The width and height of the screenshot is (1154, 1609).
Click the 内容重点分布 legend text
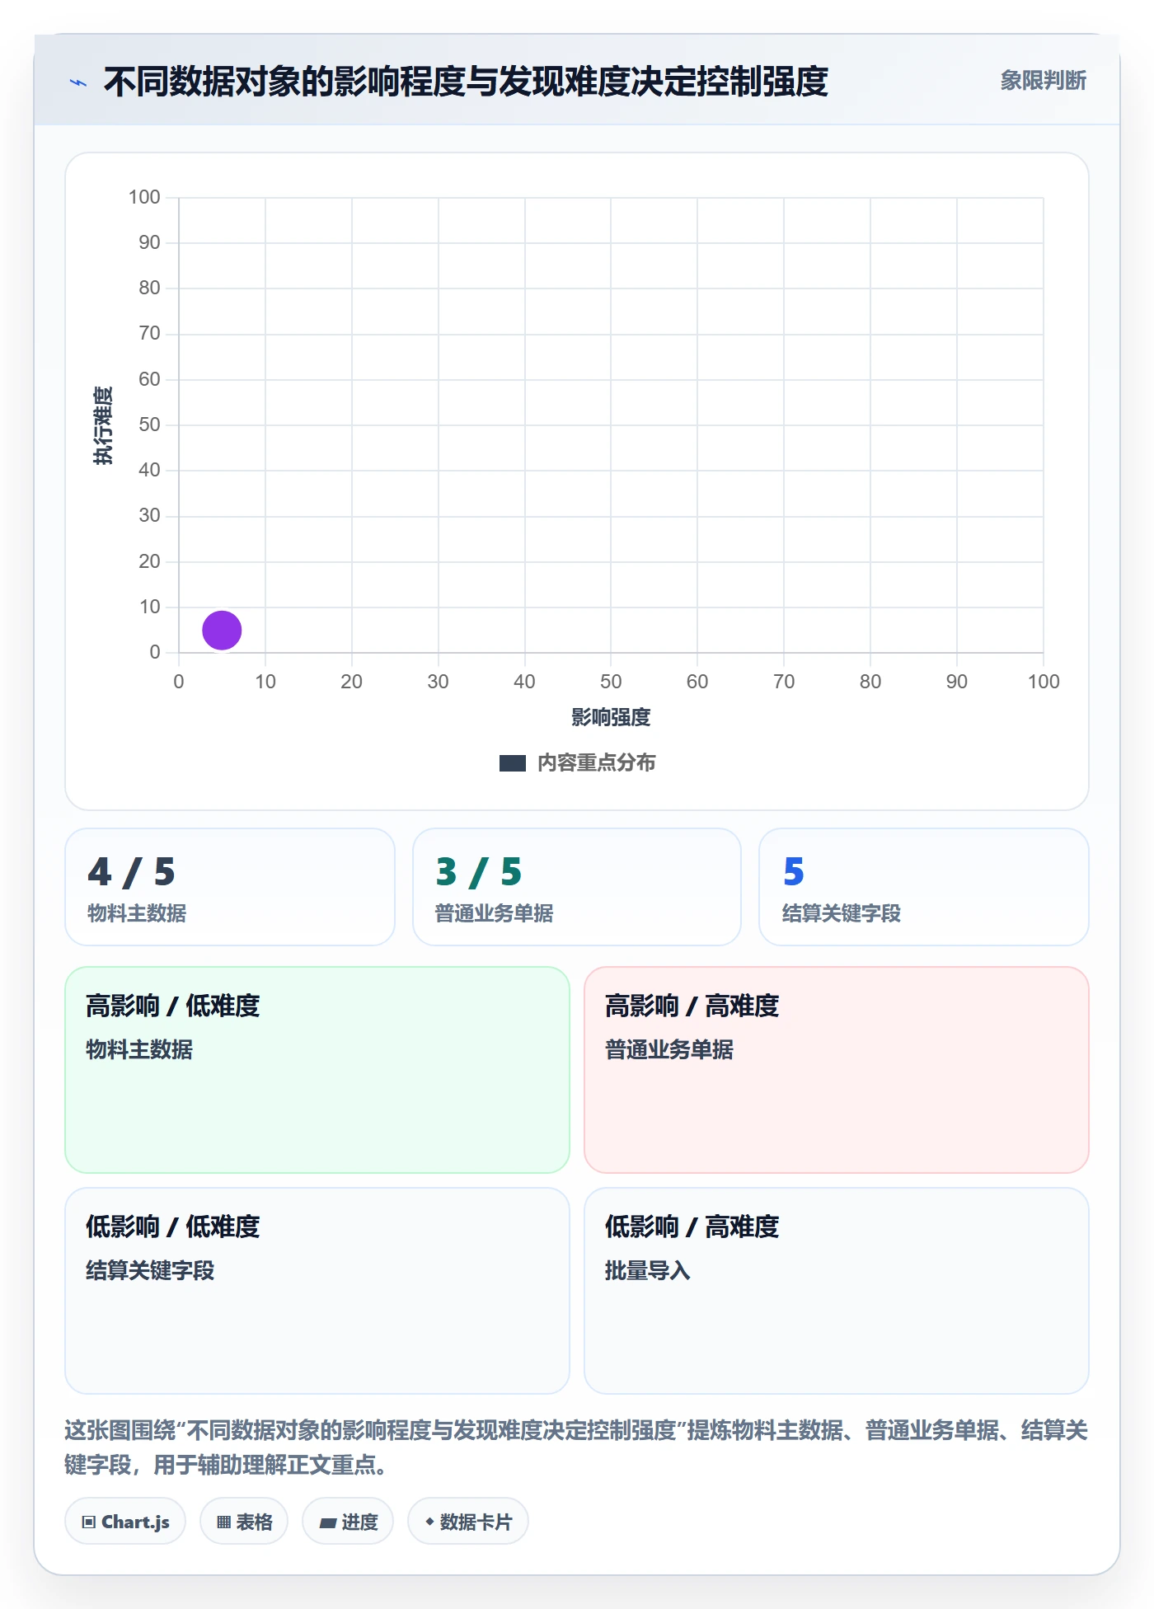point(596,763)
